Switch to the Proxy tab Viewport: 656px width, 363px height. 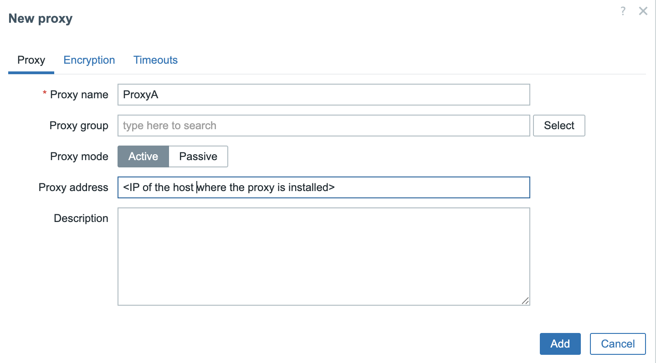(x=31, y=60)
